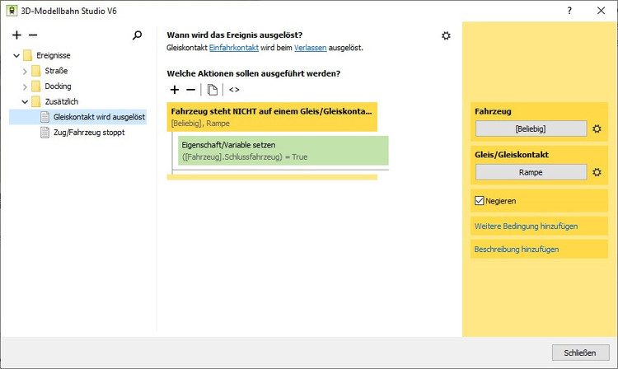Open gear options next to Rampe
Screen dimensions: 618x369
tap(597, 172)
